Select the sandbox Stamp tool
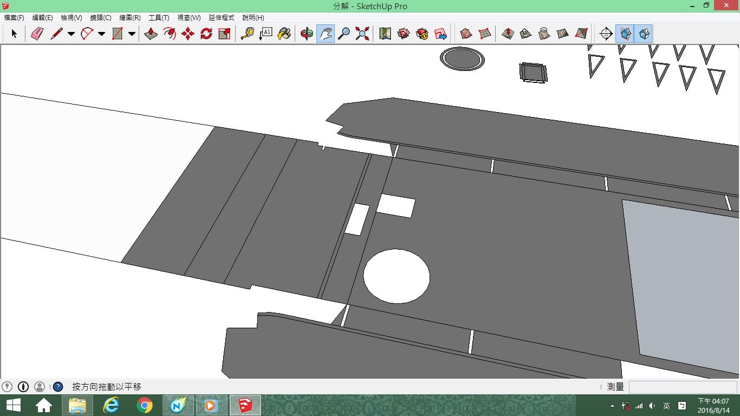The height and width of the screenshot is (416, 740). [526, 34]
